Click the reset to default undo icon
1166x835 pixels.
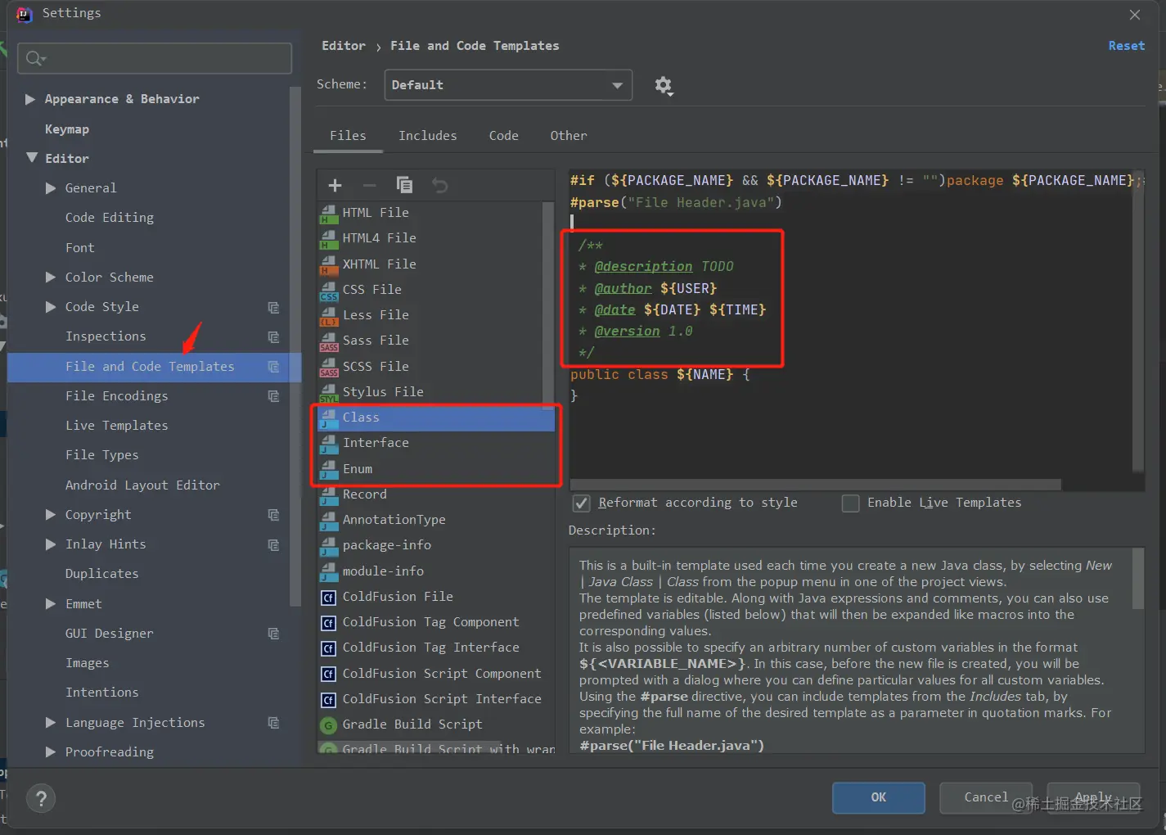(x=440, y=185)
